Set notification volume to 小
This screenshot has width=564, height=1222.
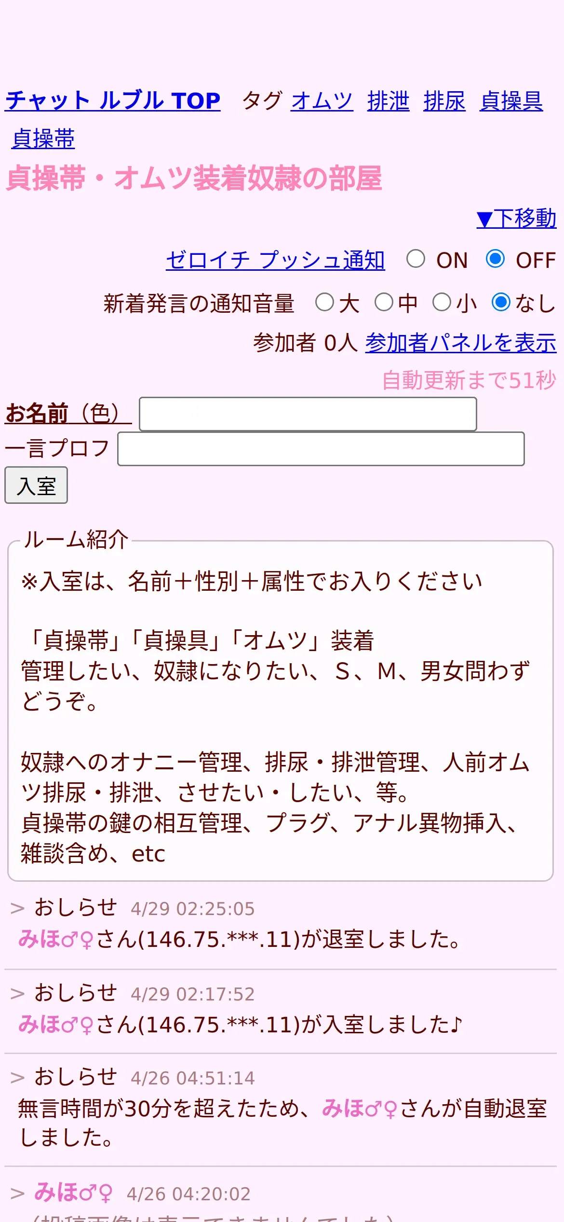(x=442, y=303)
